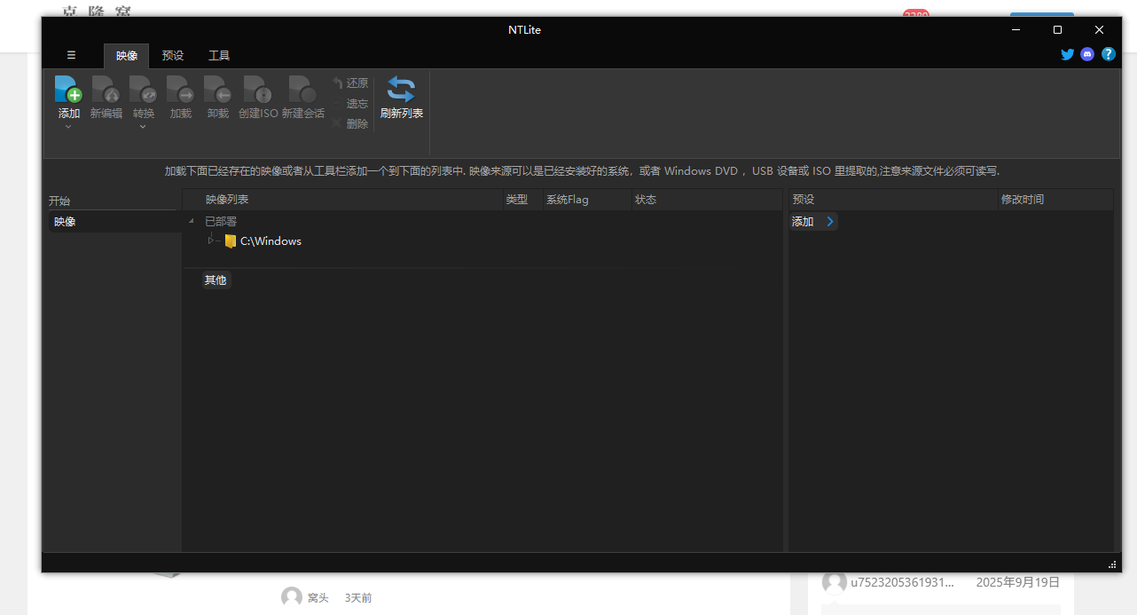This screenshot has height=615, width=1137.
Task: Open dropdown arrow under 转换
Action: pyautogui.click(x=143, y=127)
